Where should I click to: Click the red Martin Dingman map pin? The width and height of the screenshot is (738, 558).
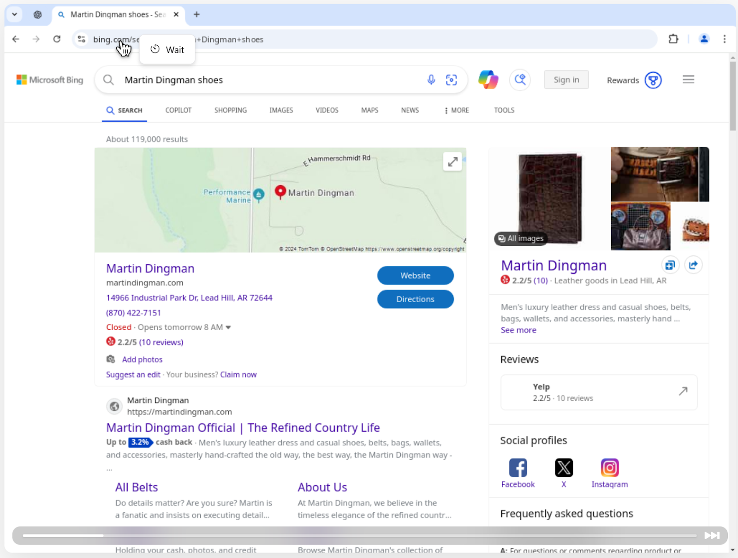point(280,192)
